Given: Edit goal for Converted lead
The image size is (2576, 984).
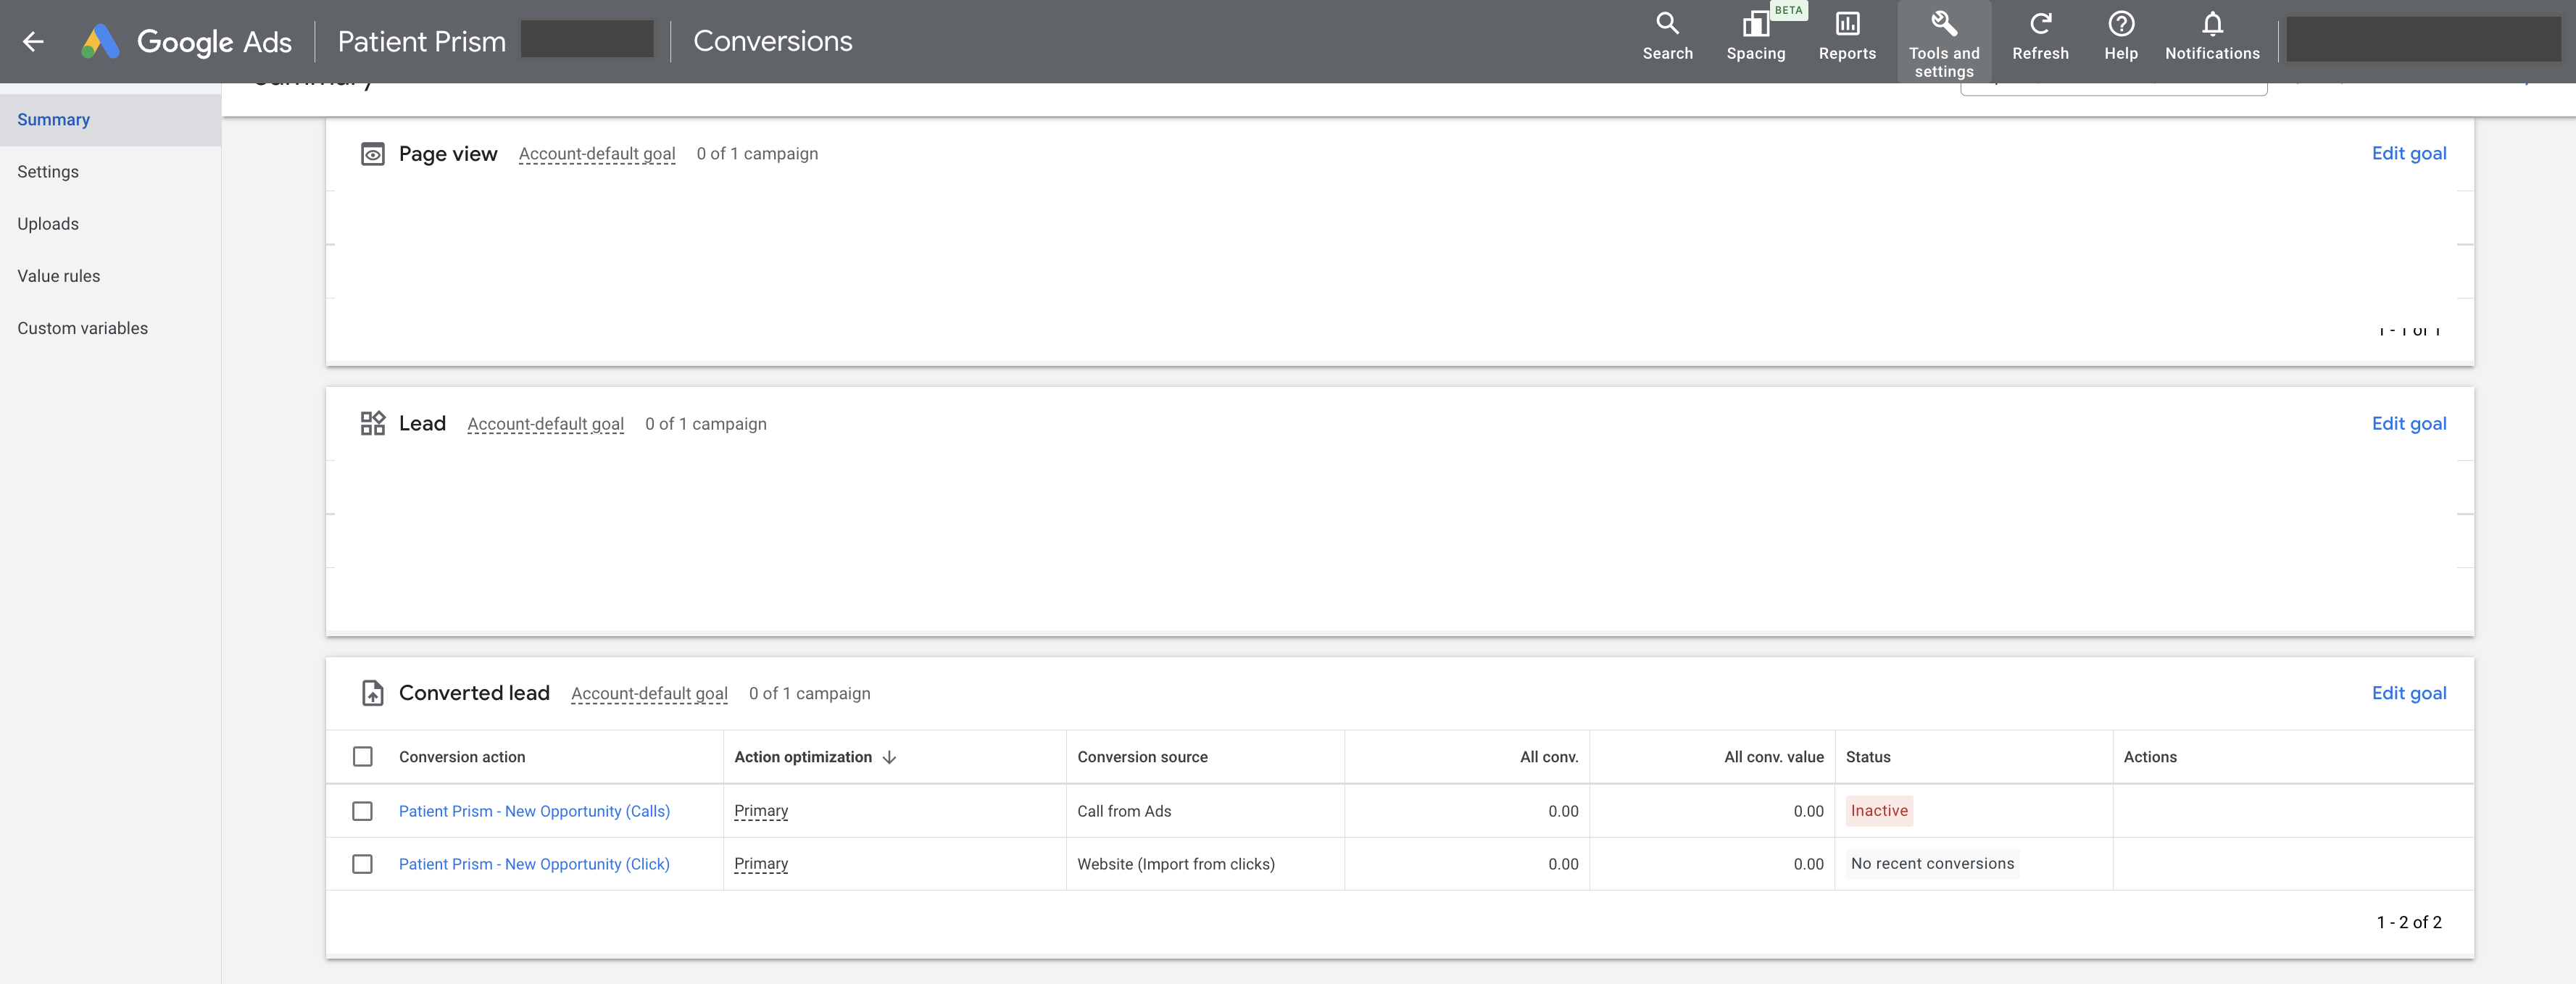Looking at the screenshot, I should point(2408,693).
